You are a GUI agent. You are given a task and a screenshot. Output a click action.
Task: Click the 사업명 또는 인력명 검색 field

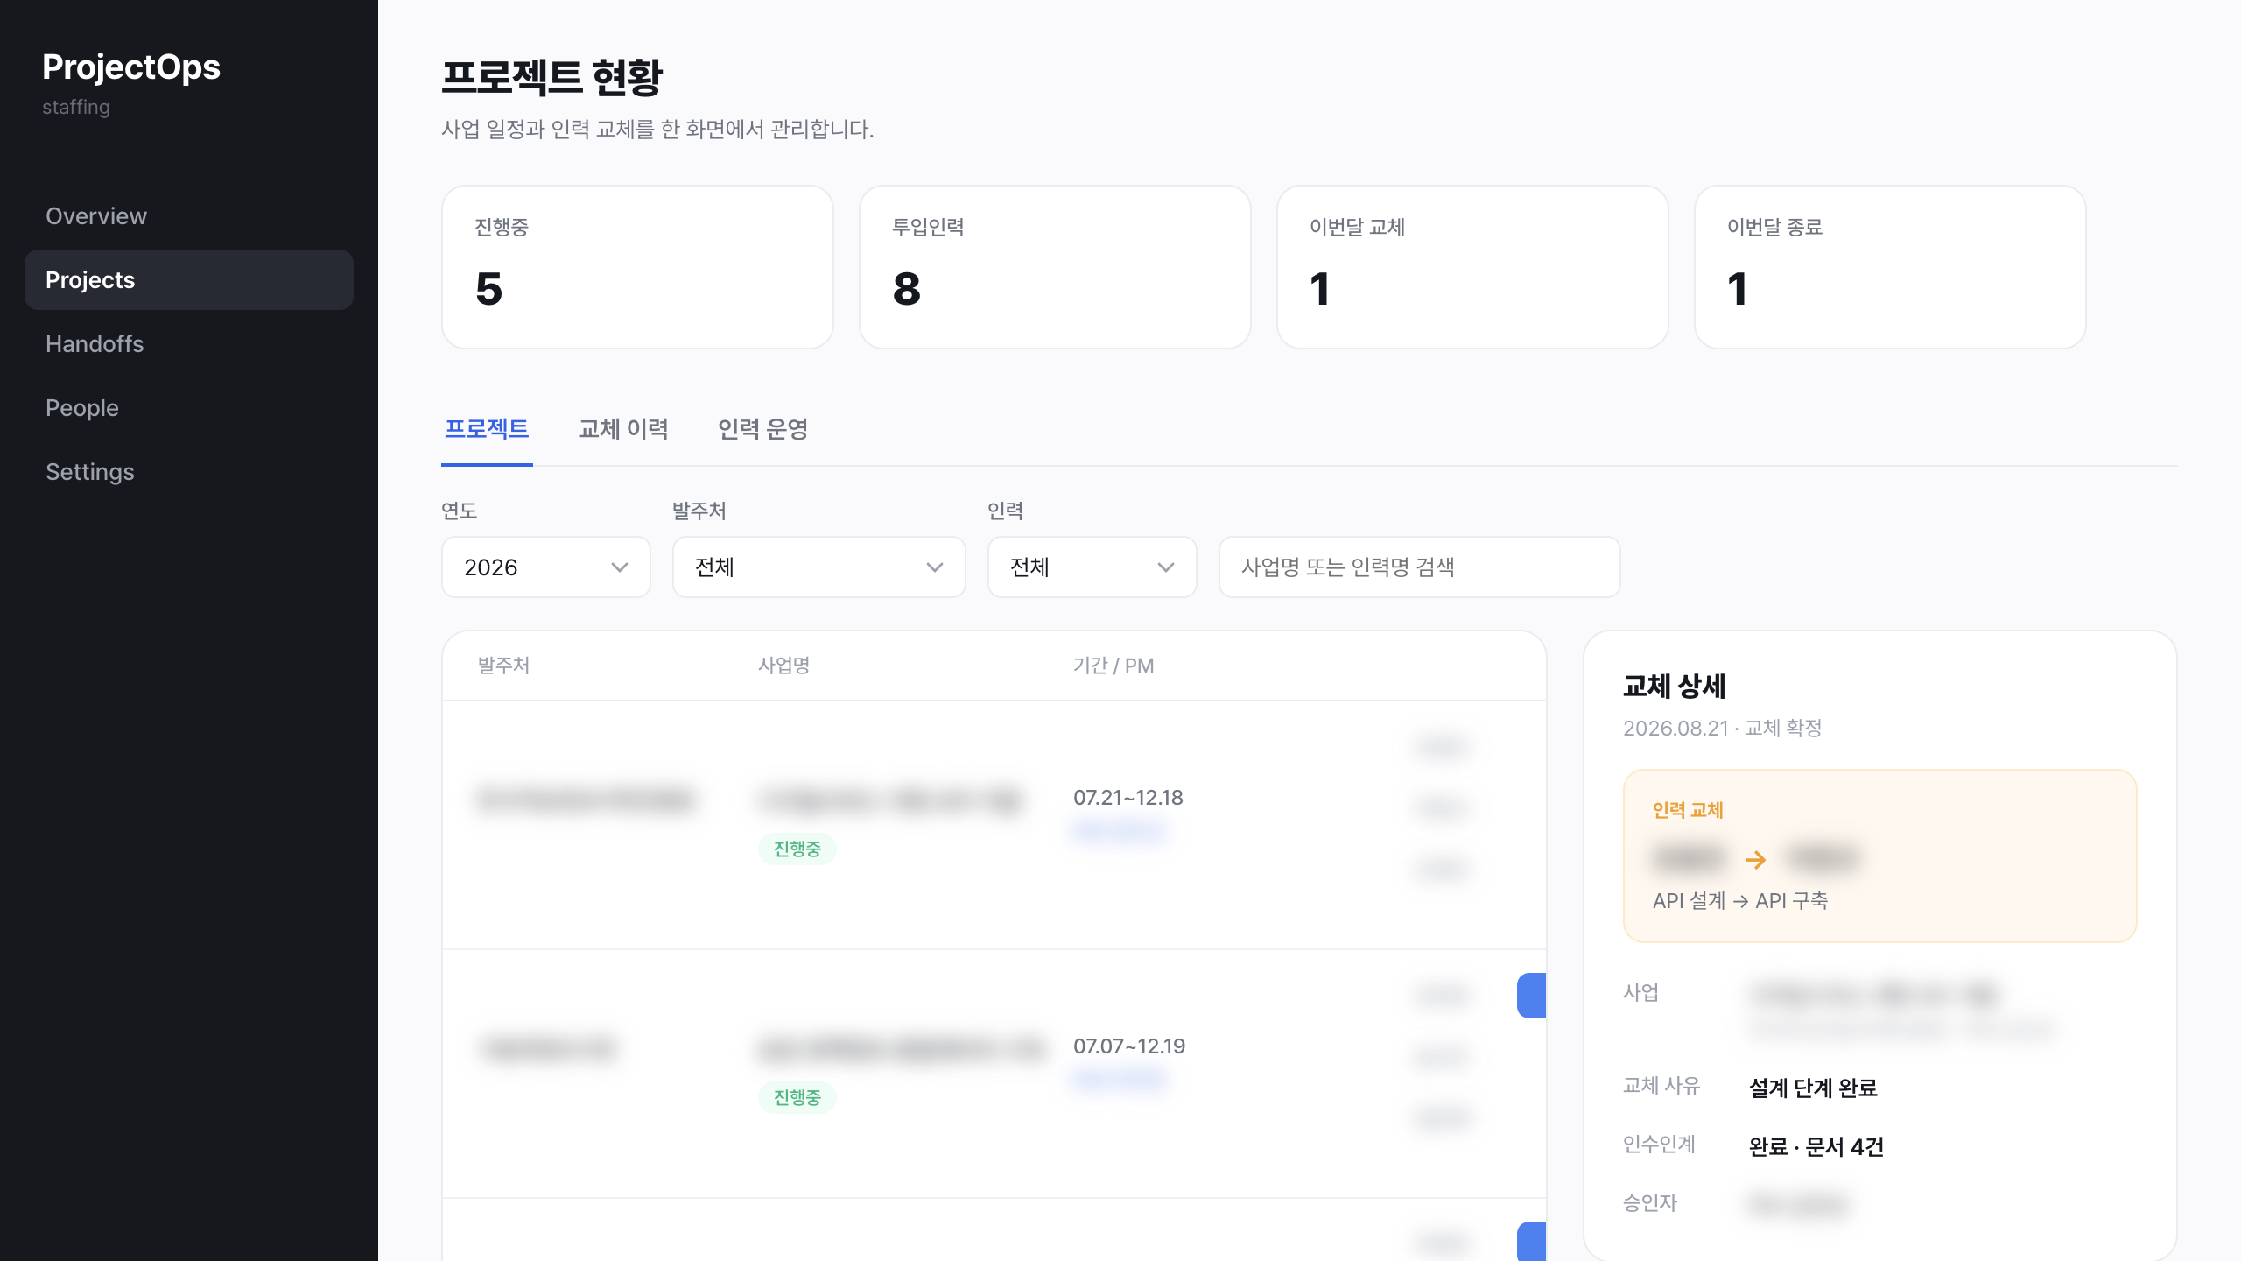click(1420, 567)
